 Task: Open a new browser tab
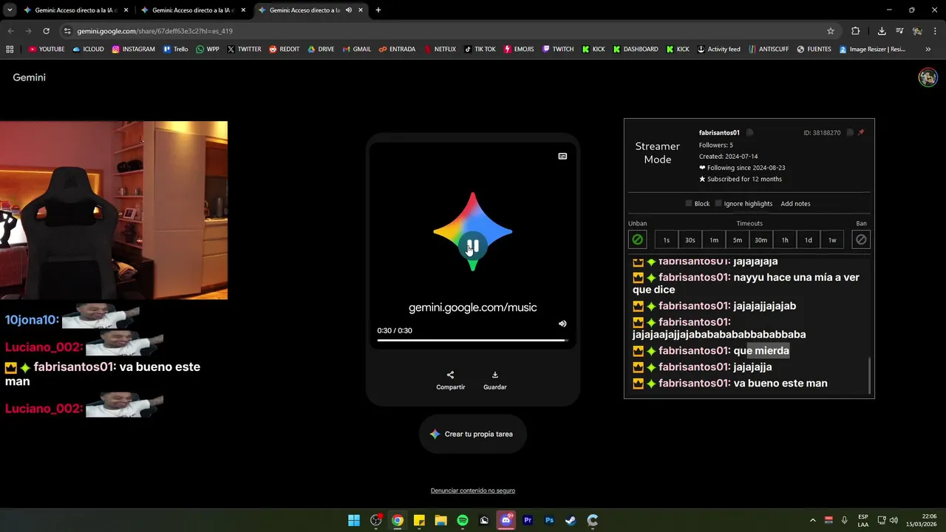(378, 10)
